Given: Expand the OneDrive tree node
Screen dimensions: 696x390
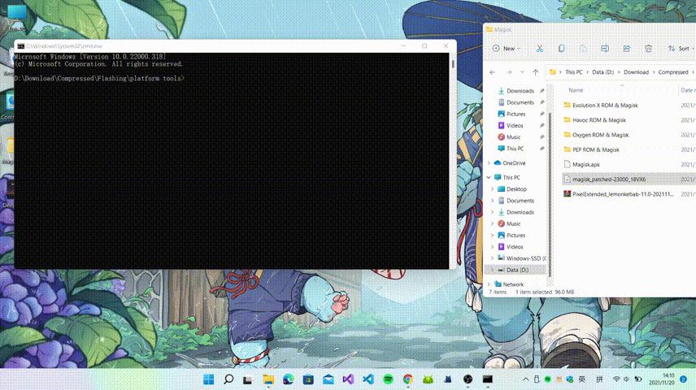Looking at the screenshot, I should coord(489,163).
